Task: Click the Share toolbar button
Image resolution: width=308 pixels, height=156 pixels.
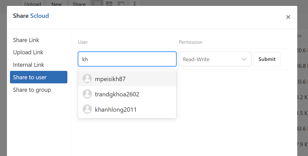Action: tap(79, 4)
